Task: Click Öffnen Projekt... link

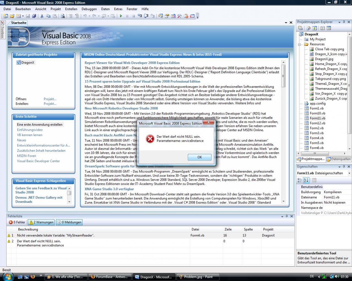Action: click(x=50, y=99)
